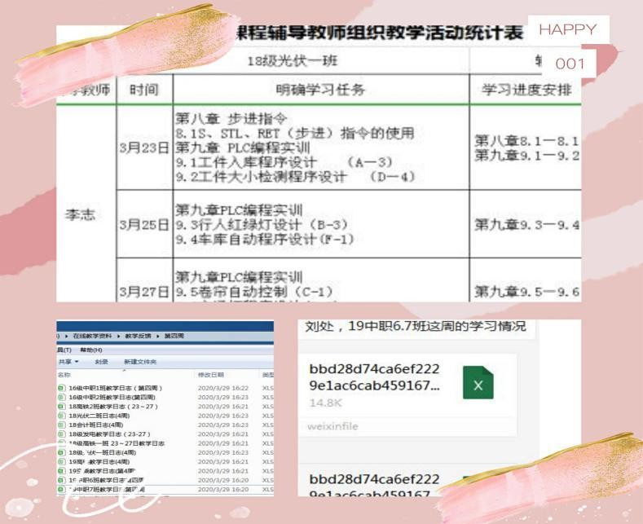Screen dimensions: 643x524
Task: Click Excel icon beside 18会计班日志(4周)
Action: (x=62, y=425)
